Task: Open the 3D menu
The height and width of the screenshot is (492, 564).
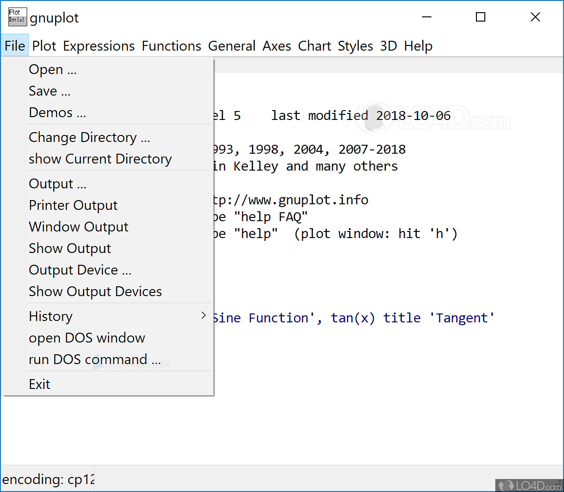Action: point(388,46)
